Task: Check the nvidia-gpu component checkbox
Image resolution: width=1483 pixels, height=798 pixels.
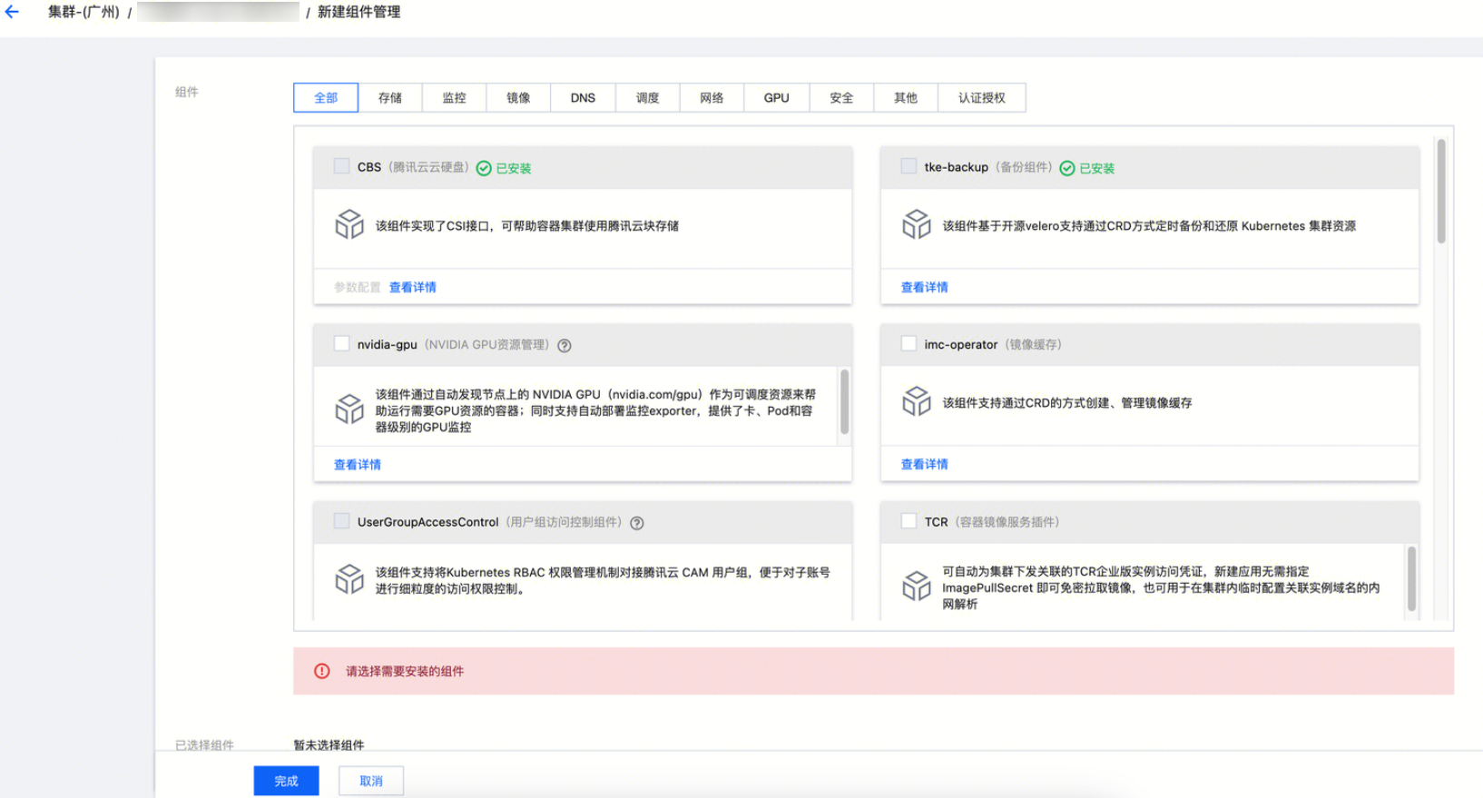Action: 342,344
